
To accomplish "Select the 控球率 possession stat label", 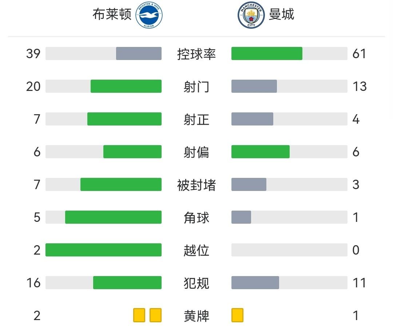I will tap(196, 54).
